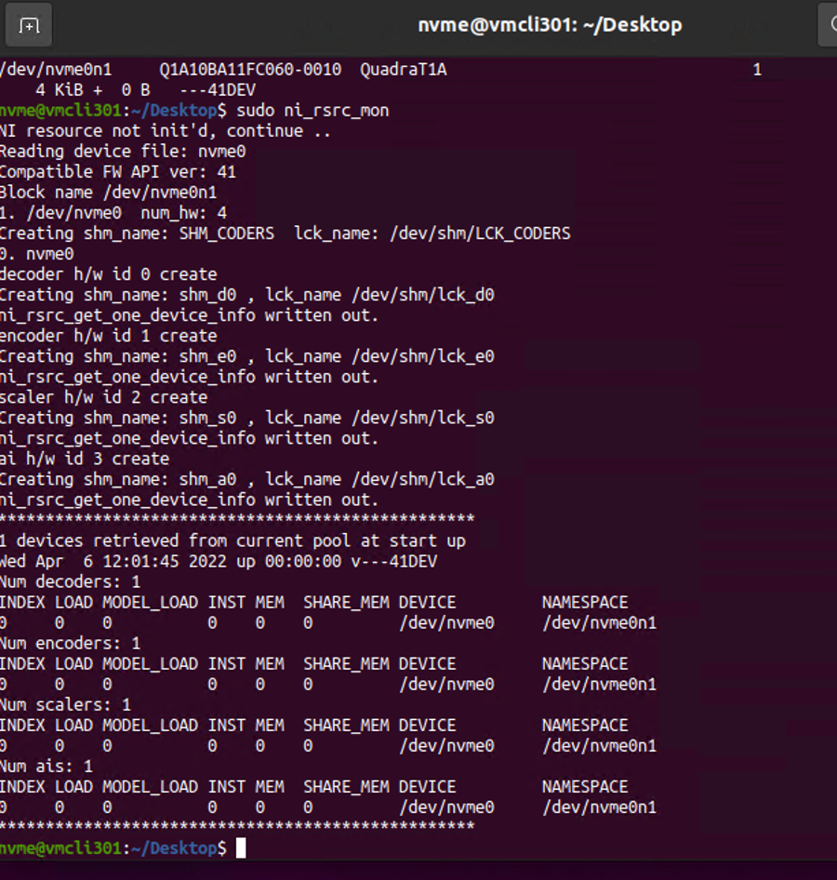The height and width of the screenshot is (880, 837).
Task: Click the 'Num encoders: 1' heading
Action: pyautogui.click(x=70, y=643)
